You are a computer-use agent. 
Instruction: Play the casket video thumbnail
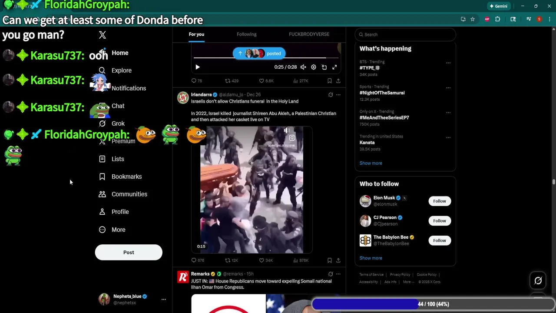[x=252, y=190]
